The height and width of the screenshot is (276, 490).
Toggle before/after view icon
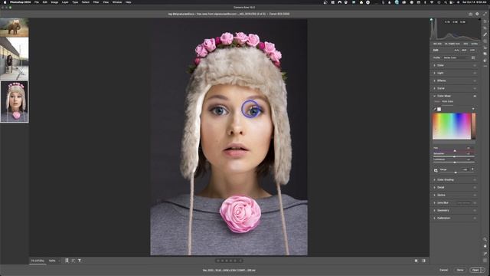pyautogui.click(x=423, y=261)
